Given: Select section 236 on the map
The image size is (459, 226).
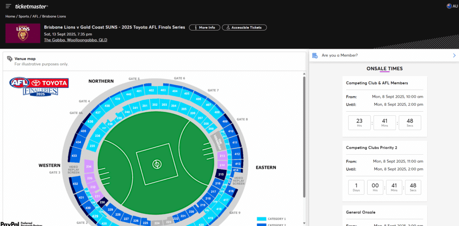Looking at the screenshot, I should (x=97, y=136).
